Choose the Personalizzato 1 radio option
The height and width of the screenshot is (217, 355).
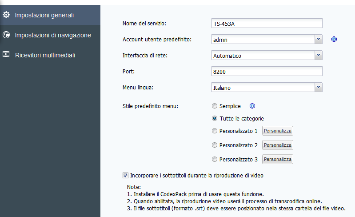[x=215, y=131]
